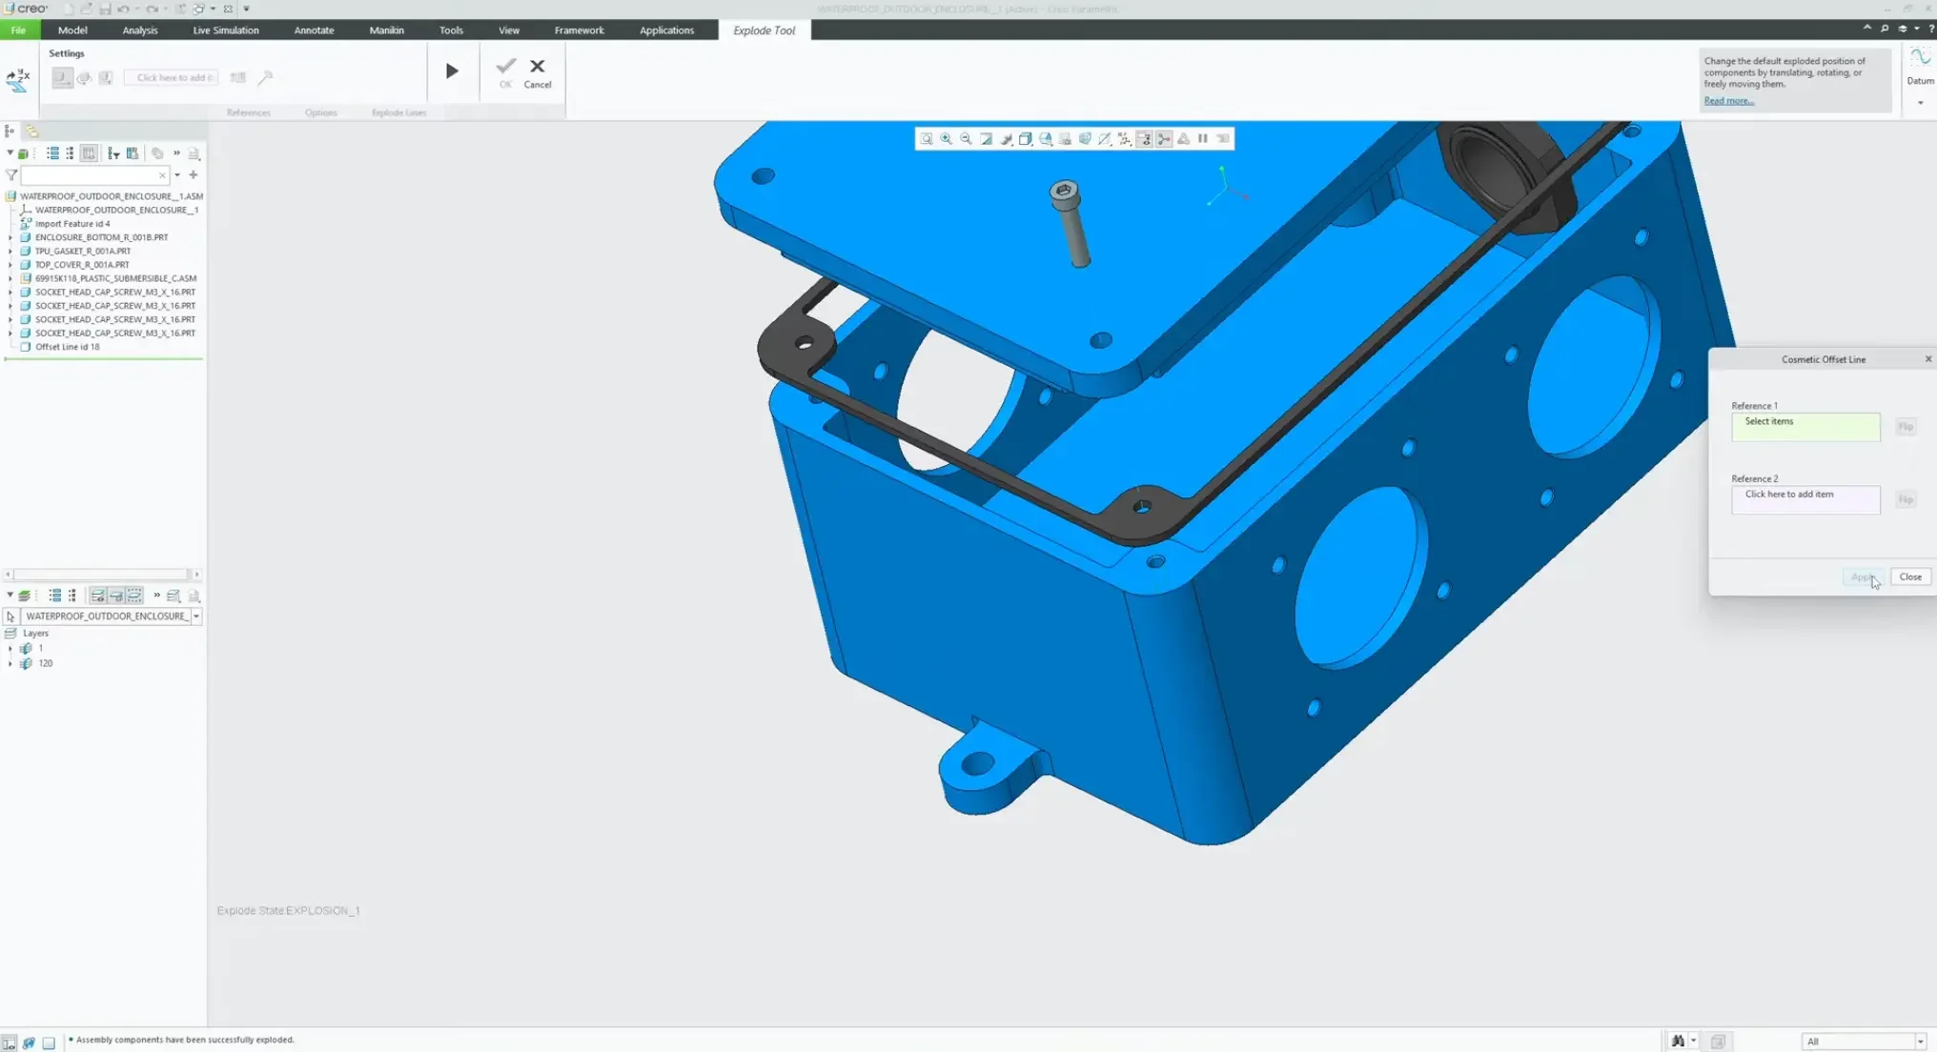Expand TPU_GASKET_R_001A.PRT node
Screen dimensions: 1937x1052
[10, 252]
